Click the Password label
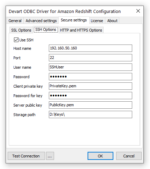The image size is (150, 169). 21,77
